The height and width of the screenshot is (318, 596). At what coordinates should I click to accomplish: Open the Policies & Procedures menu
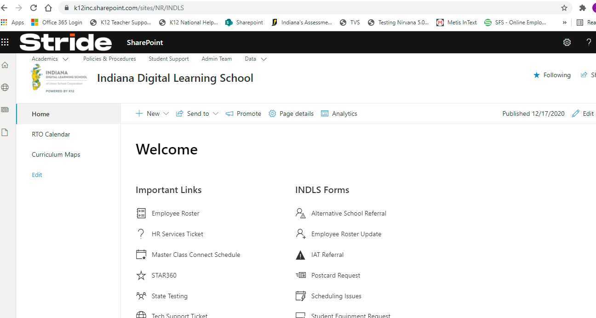[x=109, y=59]
